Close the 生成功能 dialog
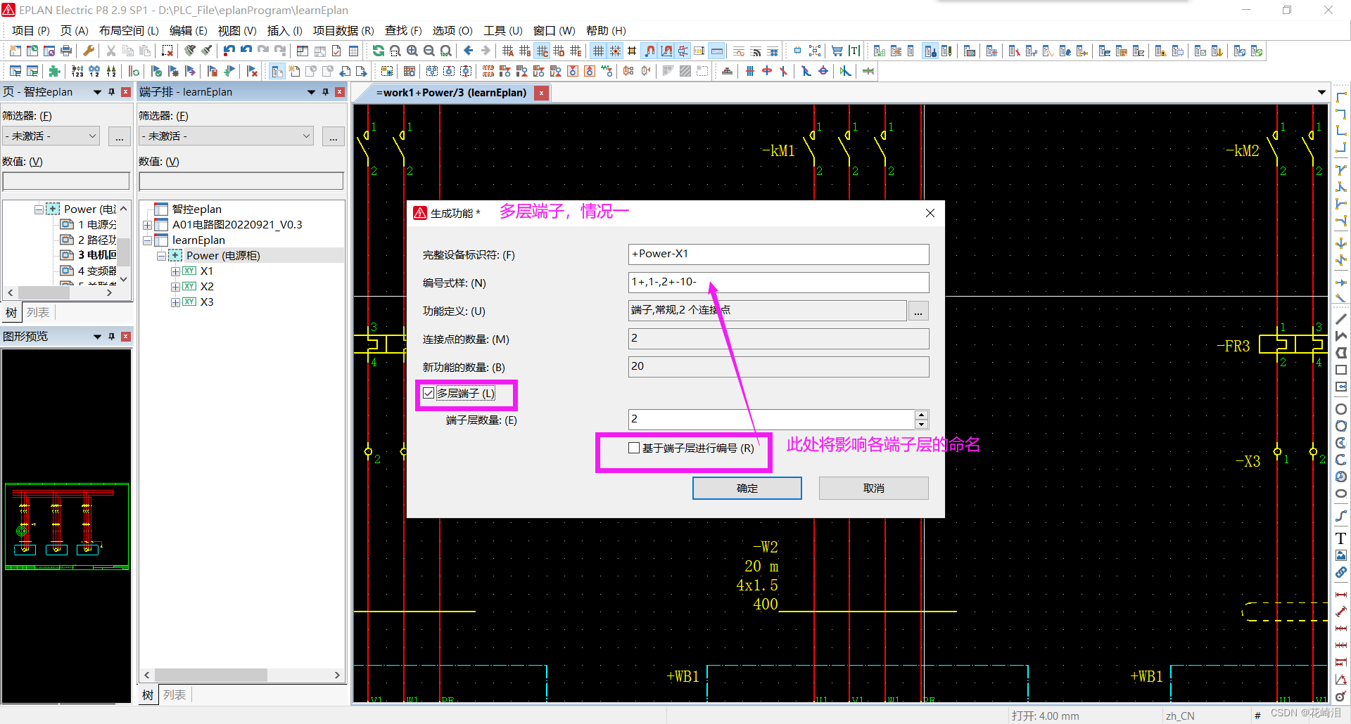 930,212
